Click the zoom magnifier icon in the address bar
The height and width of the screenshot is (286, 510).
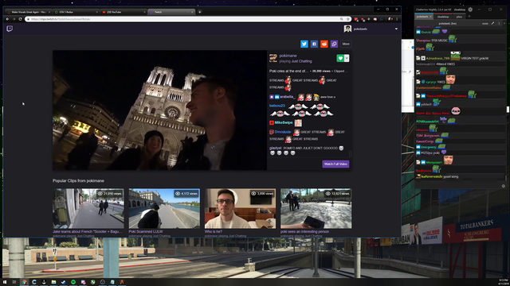coord(342,19)
